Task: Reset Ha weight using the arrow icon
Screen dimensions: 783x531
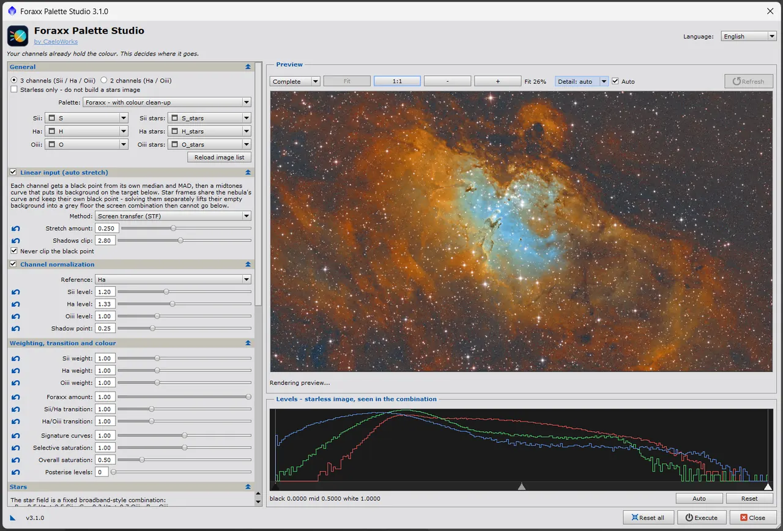Action: [x=16, y=371]
